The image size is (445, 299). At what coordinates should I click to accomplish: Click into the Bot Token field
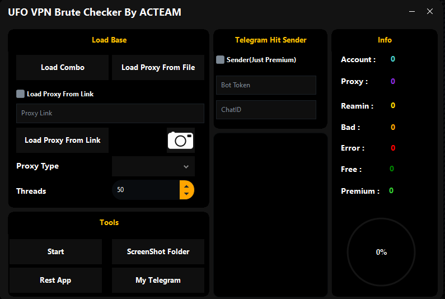pos(266,85)
